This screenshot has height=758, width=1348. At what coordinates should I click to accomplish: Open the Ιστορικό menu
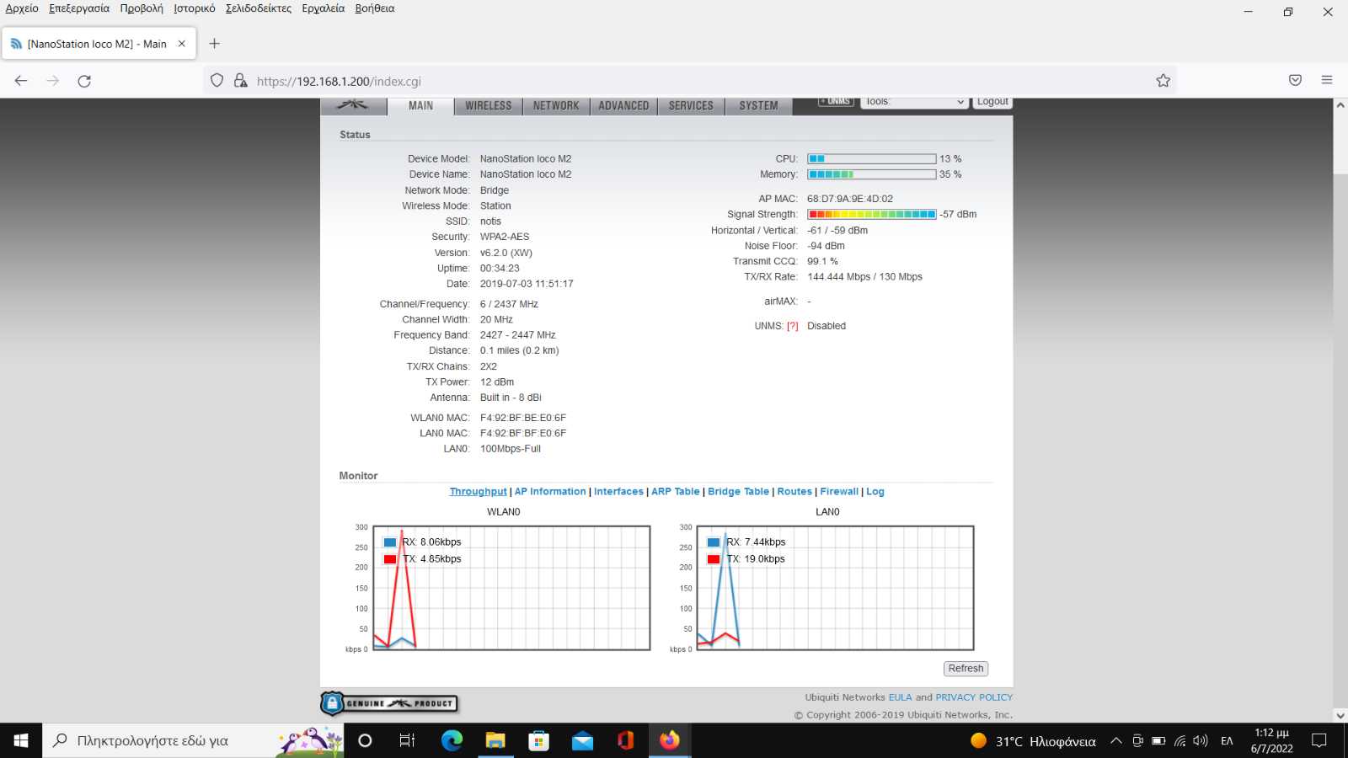195,8
